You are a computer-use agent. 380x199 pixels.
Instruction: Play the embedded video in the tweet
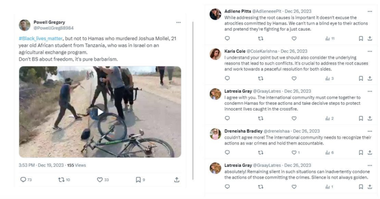coord(100,112)
